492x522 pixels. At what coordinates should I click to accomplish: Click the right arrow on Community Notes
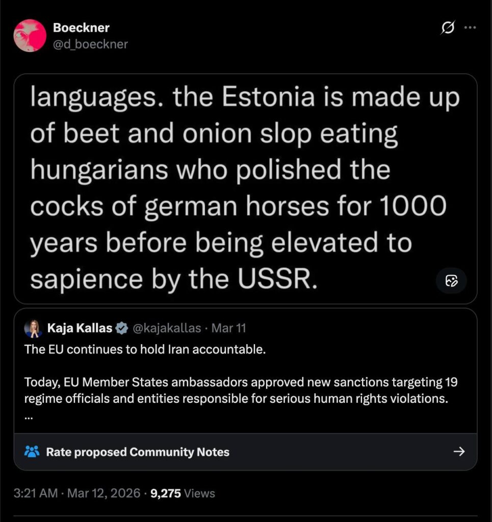pyautogui.click(x=459, y=451)
